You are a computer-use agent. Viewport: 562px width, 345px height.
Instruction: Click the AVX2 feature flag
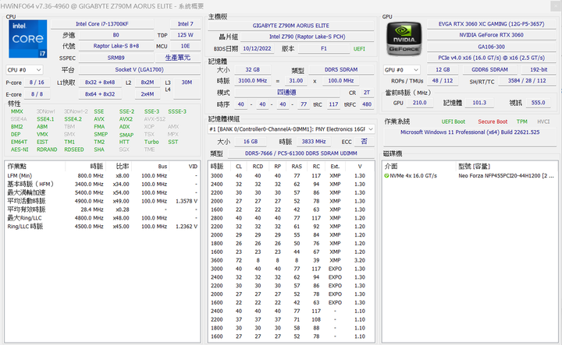pyautogui.click(x=126, y=119)
